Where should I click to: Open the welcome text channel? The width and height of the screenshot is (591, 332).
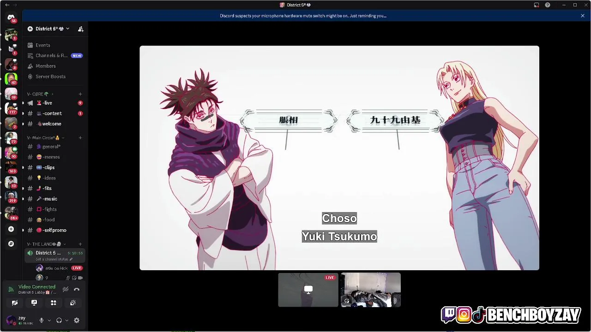(x=54, y=124)
